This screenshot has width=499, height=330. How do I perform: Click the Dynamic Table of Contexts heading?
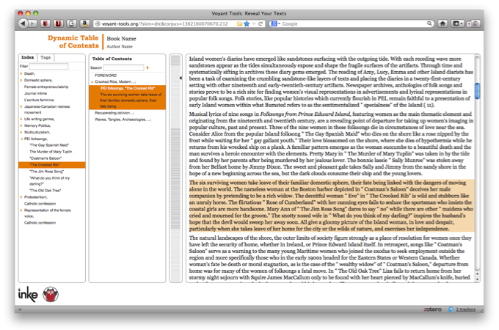pyautogui.click(x=73, y=42)
